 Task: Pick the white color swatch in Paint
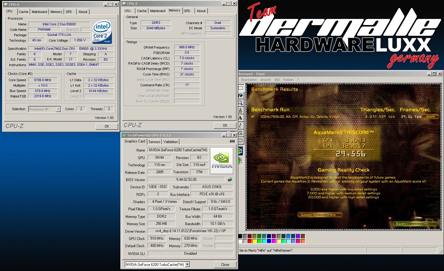tap(240, 241)
